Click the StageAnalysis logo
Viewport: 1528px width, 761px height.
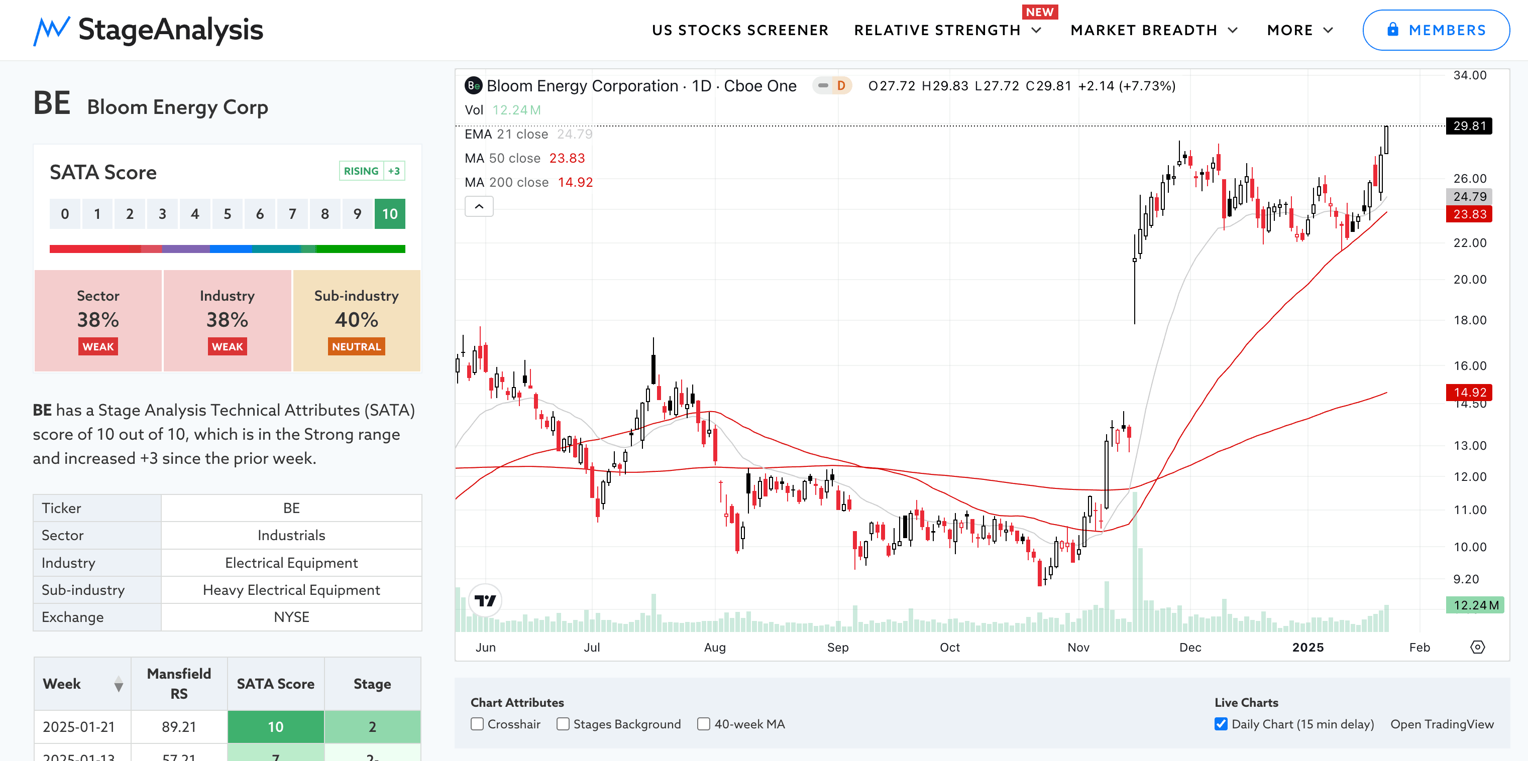148,30
